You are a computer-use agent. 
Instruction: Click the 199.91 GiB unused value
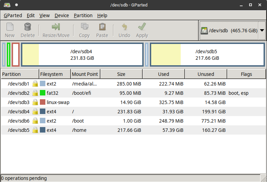point(214,112)
